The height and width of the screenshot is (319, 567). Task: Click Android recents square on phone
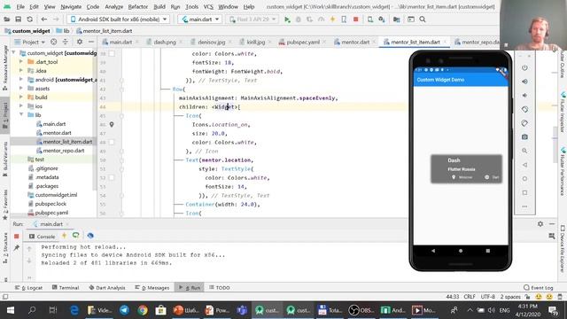tap(488, 251)
